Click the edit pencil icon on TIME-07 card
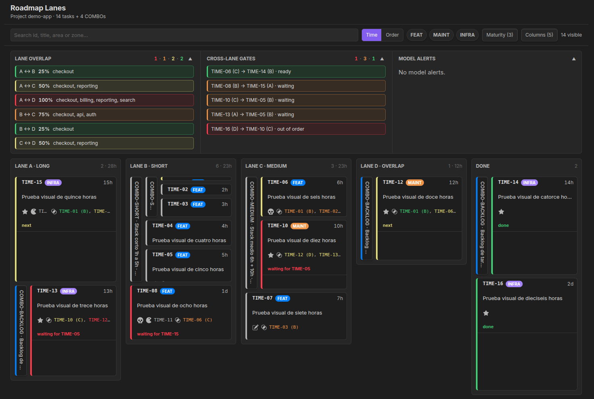Viewport: 594px width, 399px height. click(255, 327)
